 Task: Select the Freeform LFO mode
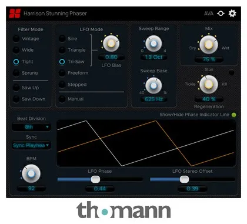pos(62,73)
